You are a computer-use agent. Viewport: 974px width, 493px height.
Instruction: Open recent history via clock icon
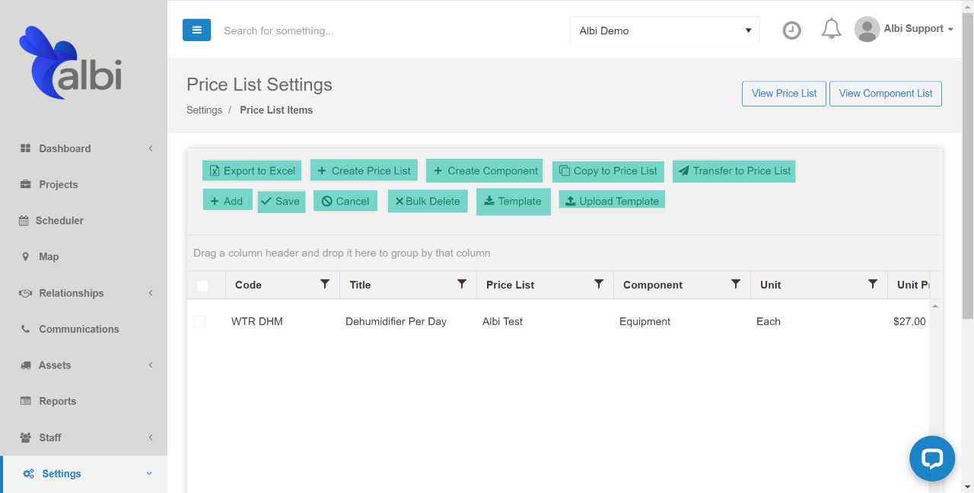coord(791,30)
